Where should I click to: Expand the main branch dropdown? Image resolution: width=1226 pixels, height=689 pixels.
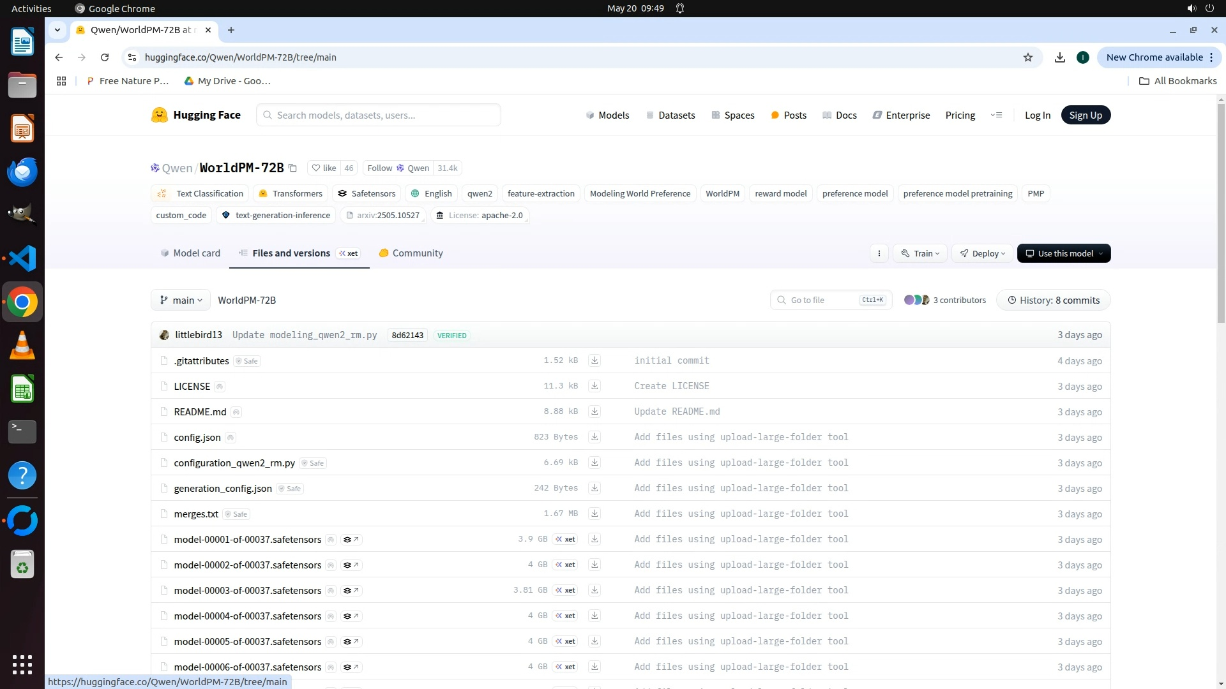[x=181, y=300]
